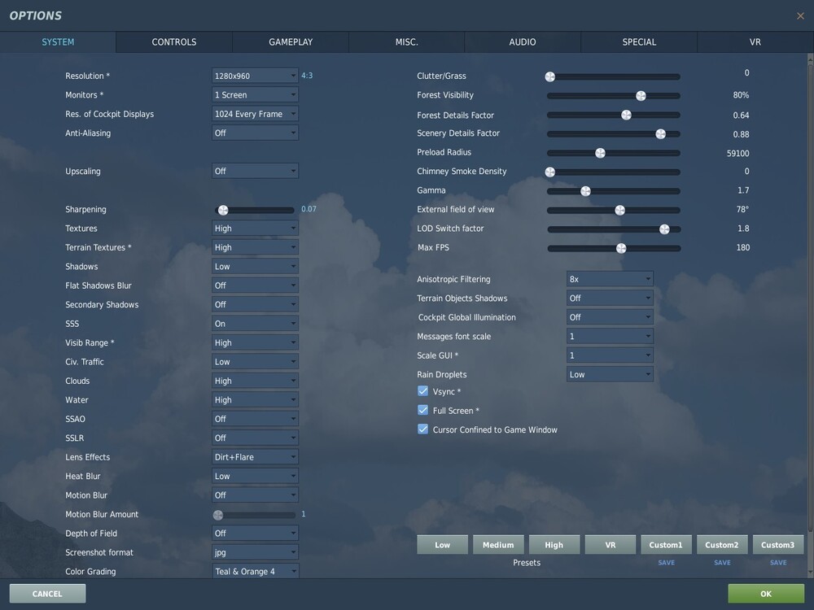Image resolution: width=814 pixels, height=610 pixels.
Task: Click CANCEL to discard changes
Action: pyautogui.click(x=47, y=594)
